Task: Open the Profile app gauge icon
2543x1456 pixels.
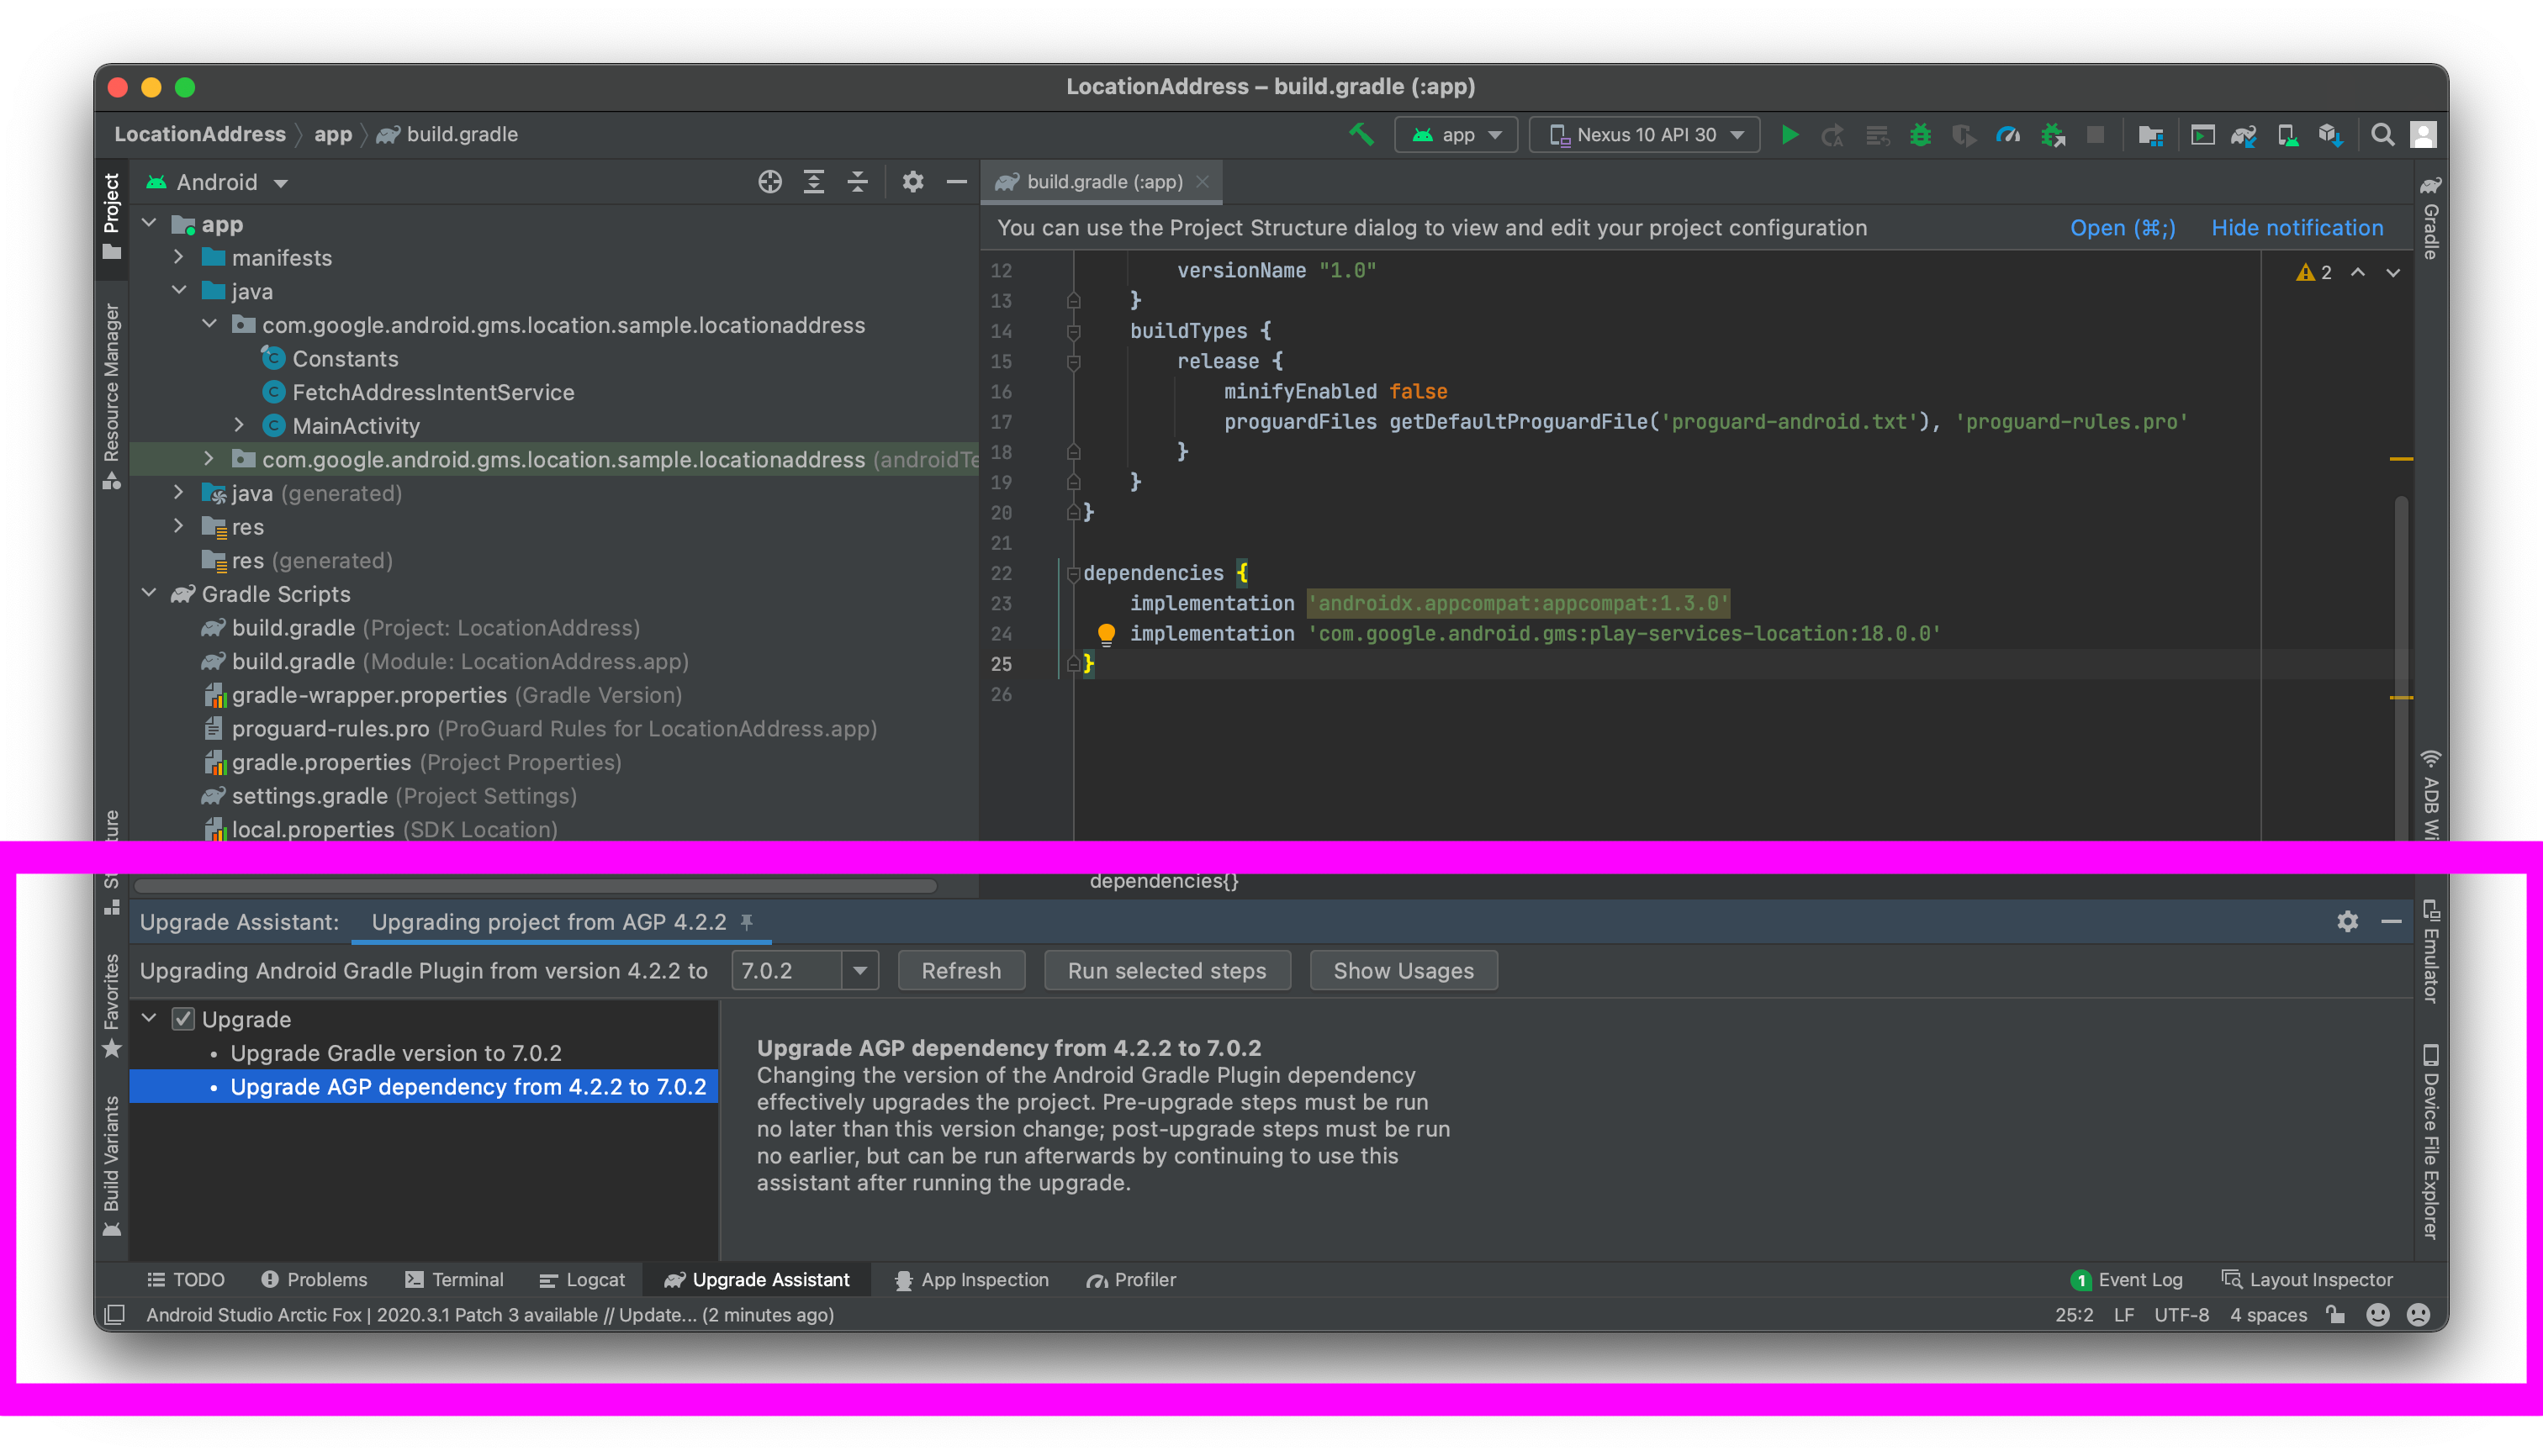Action: [x=2008, y=134]
